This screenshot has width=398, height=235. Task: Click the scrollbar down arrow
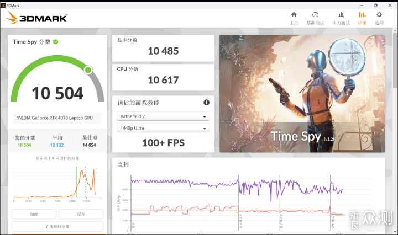point(395,232)
